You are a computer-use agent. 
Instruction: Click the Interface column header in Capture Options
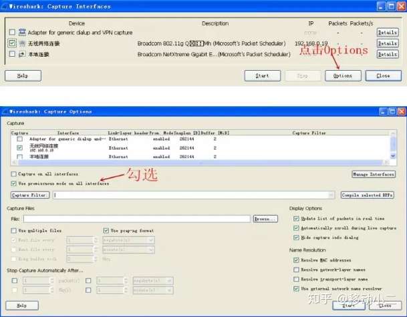68,133
